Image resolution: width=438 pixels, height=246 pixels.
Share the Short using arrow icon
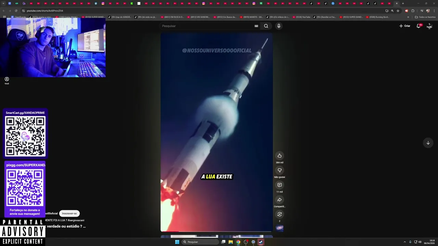[280, 200]
